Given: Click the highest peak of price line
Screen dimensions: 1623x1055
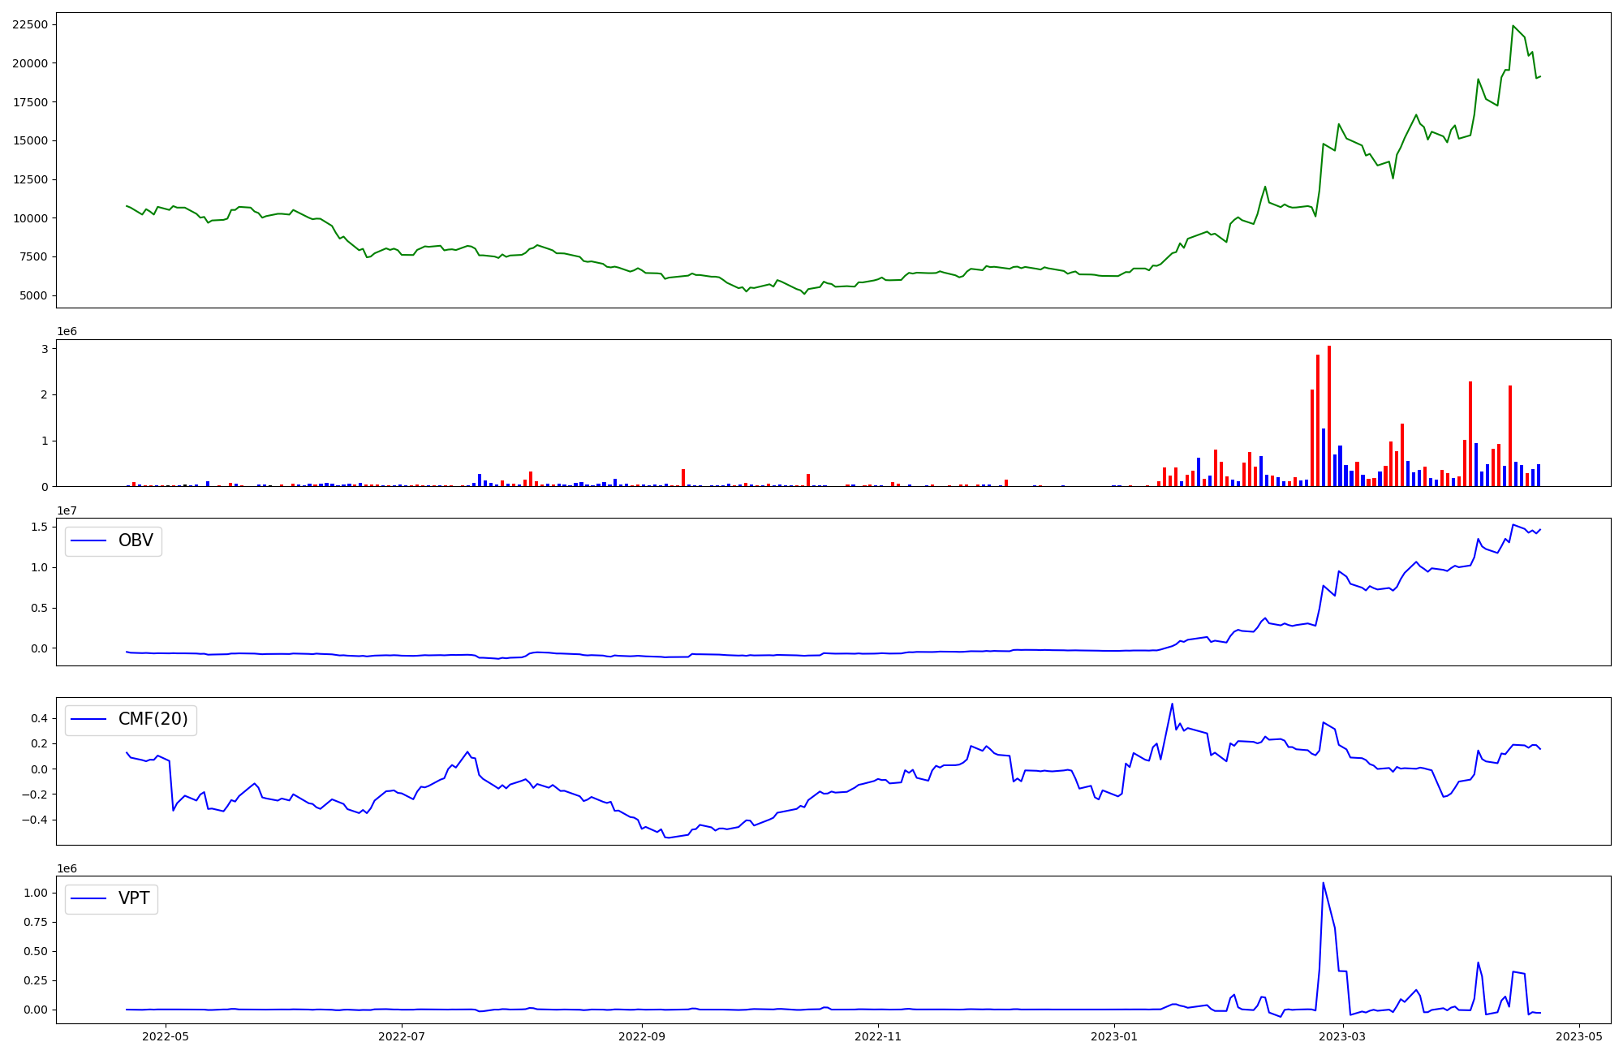Looking at the screenshot, I should pyautogui.click(x=1513, y=26).
